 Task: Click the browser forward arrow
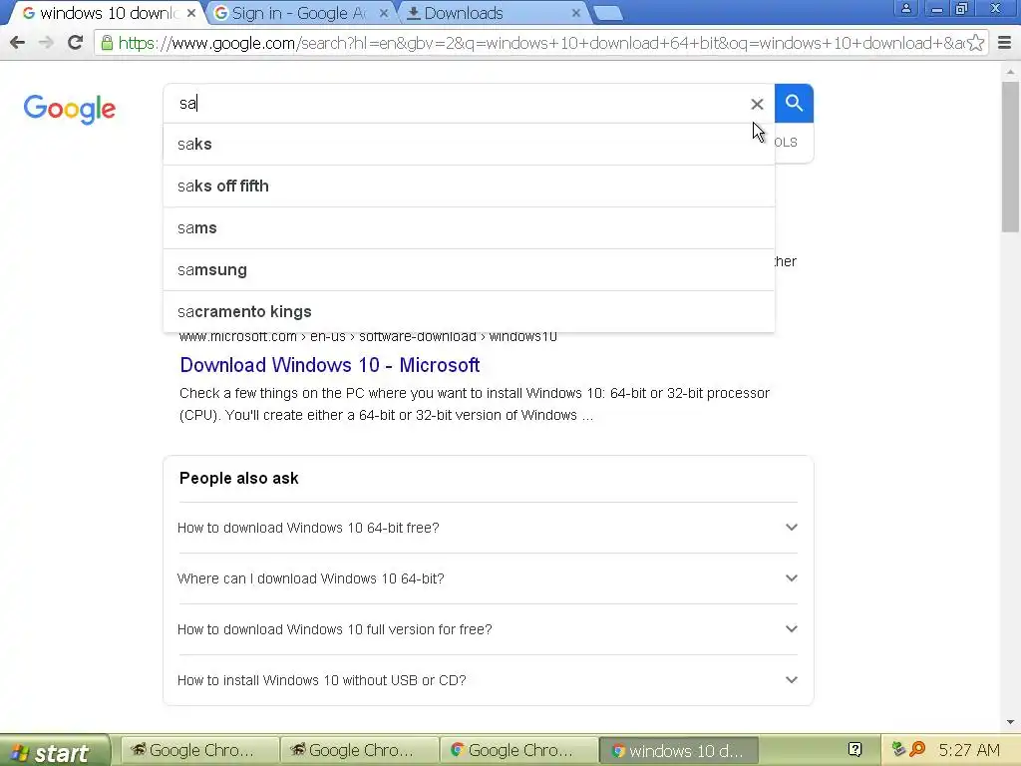46,43
